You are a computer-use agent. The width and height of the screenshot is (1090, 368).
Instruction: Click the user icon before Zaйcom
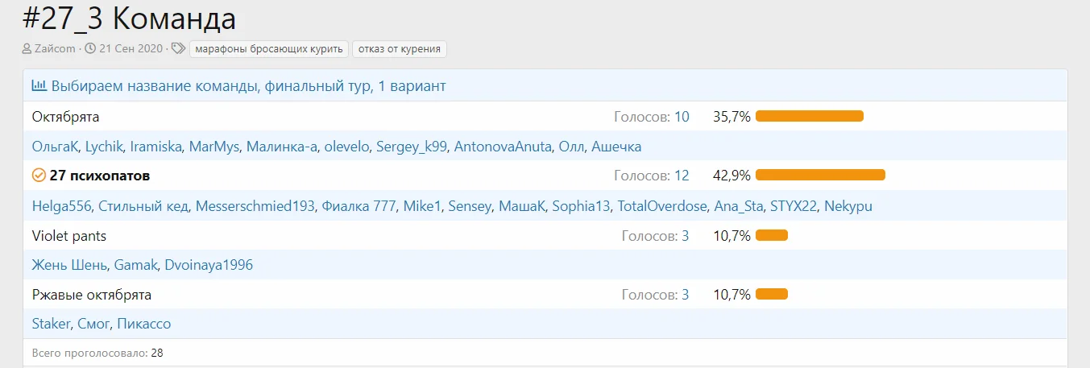(27, 49)
